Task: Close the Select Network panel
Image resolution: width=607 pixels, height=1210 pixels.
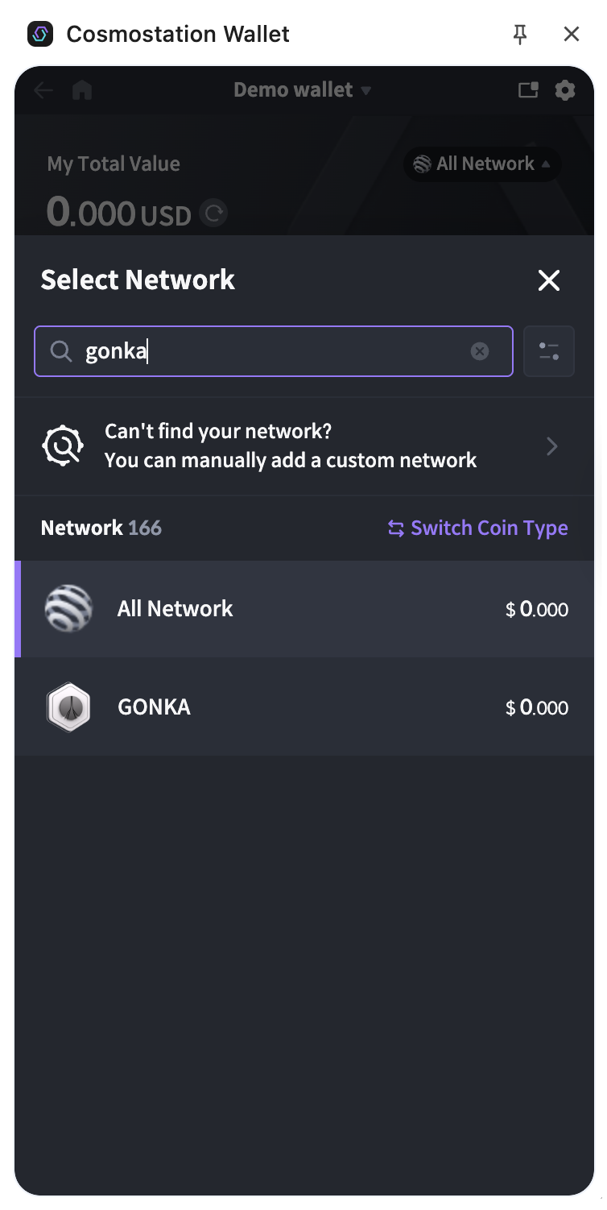Action: coord(549,280)
